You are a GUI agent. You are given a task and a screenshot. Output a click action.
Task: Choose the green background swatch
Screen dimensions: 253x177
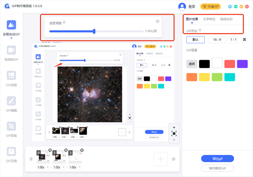click(x=217, y=77)
